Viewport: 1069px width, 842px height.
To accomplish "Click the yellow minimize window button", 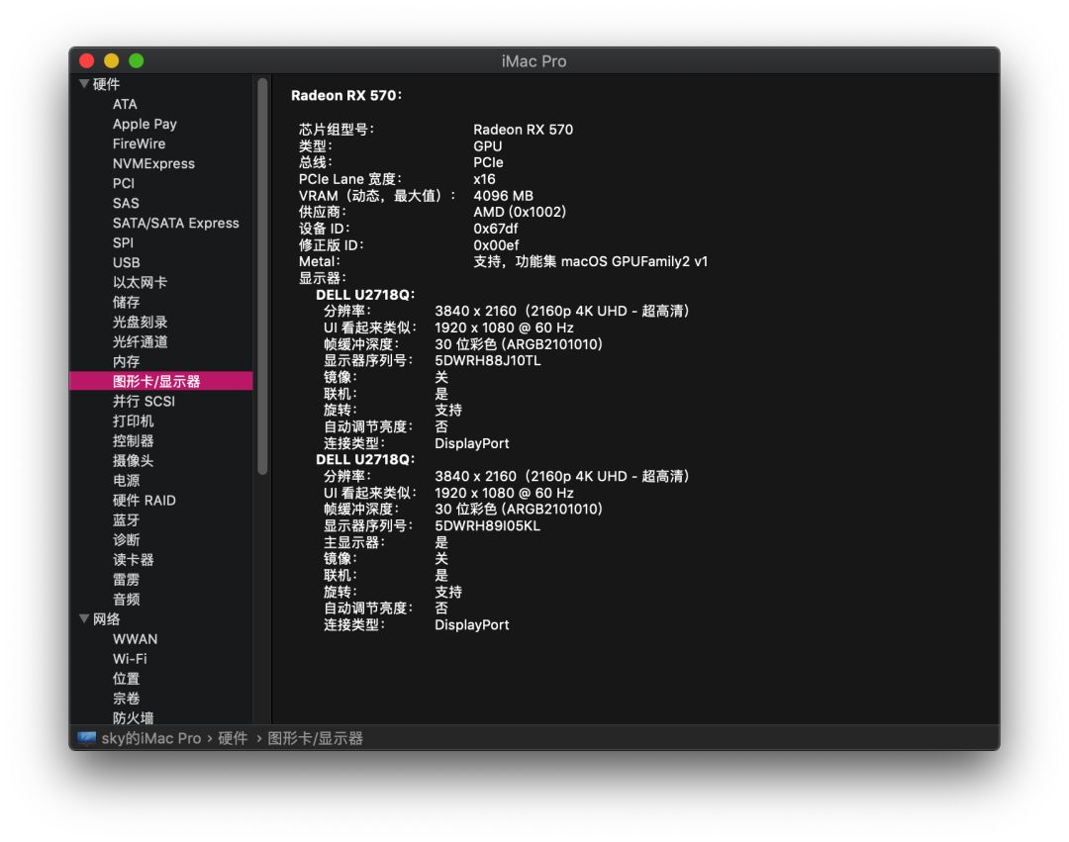I will tap(111, 60).
